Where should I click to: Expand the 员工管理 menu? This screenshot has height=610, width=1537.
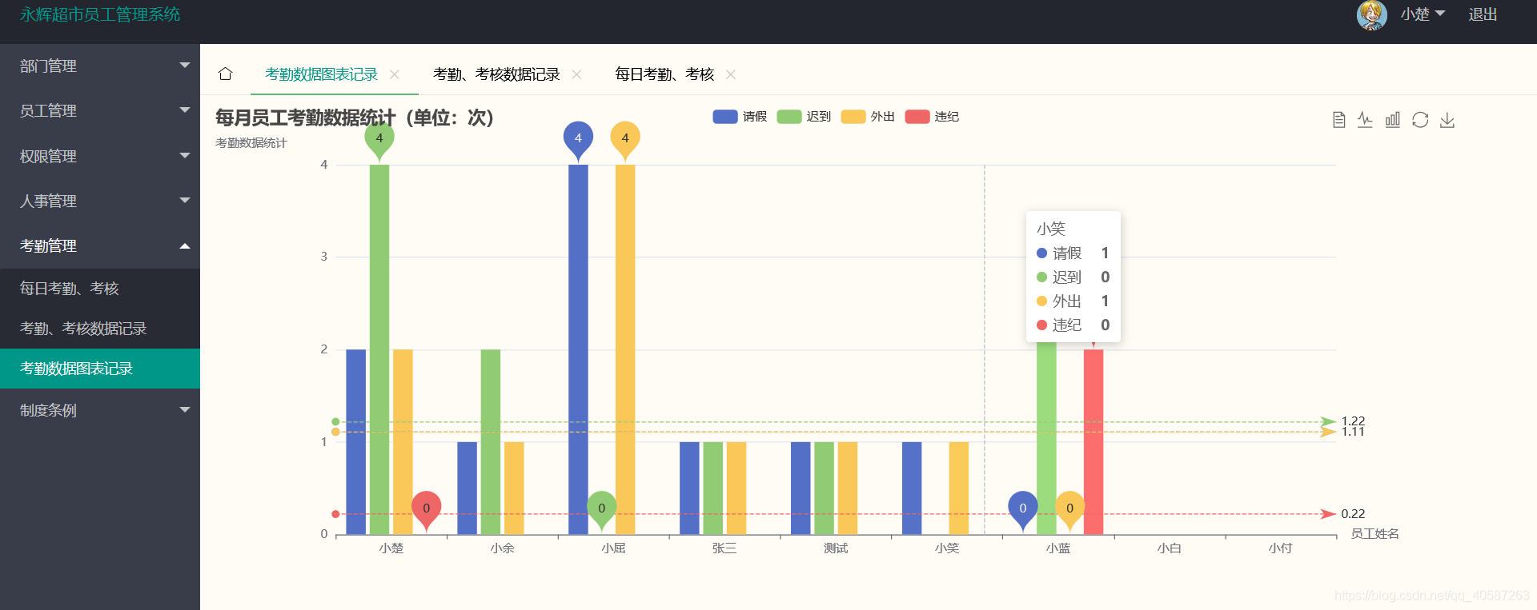tap(100, 110)
